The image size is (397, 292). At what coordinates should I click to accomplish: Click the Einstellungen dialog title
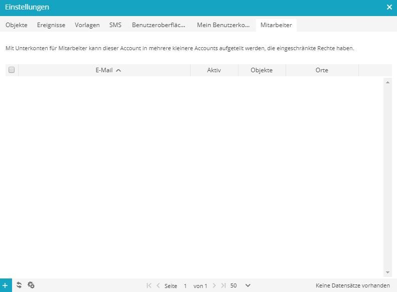(27, 7)
